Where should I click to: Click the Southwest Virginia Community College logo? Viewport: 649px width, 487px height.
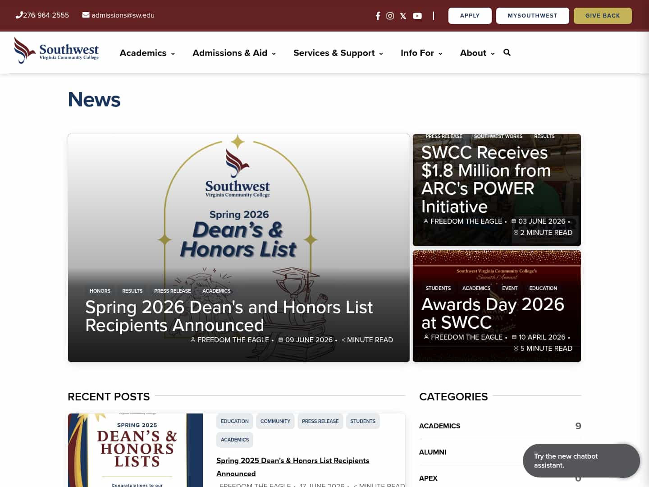pos(56,51)
